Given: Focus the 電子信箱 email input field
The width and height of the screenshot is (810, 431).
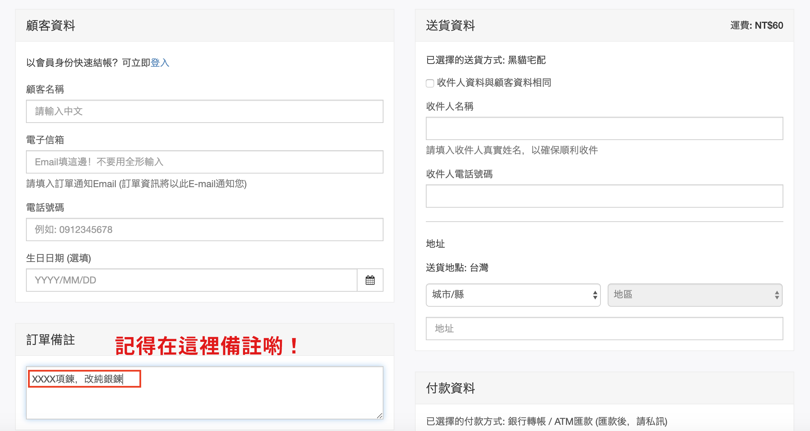Looking at the screenshot, I should (x=204, y=162).
